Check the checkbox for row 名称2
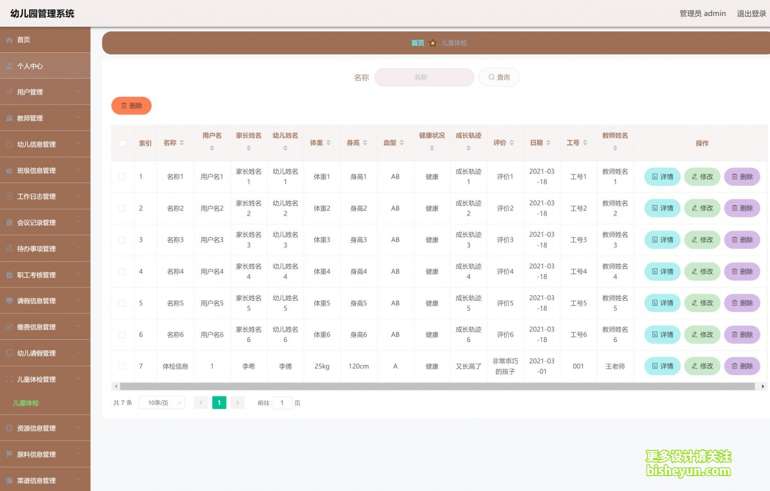The height and width of the screenshot is (491, 770). (x=122, y=208)
